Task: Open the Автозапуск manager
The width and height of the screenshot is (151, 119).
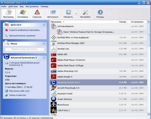Action: click(x=53, y=14)
